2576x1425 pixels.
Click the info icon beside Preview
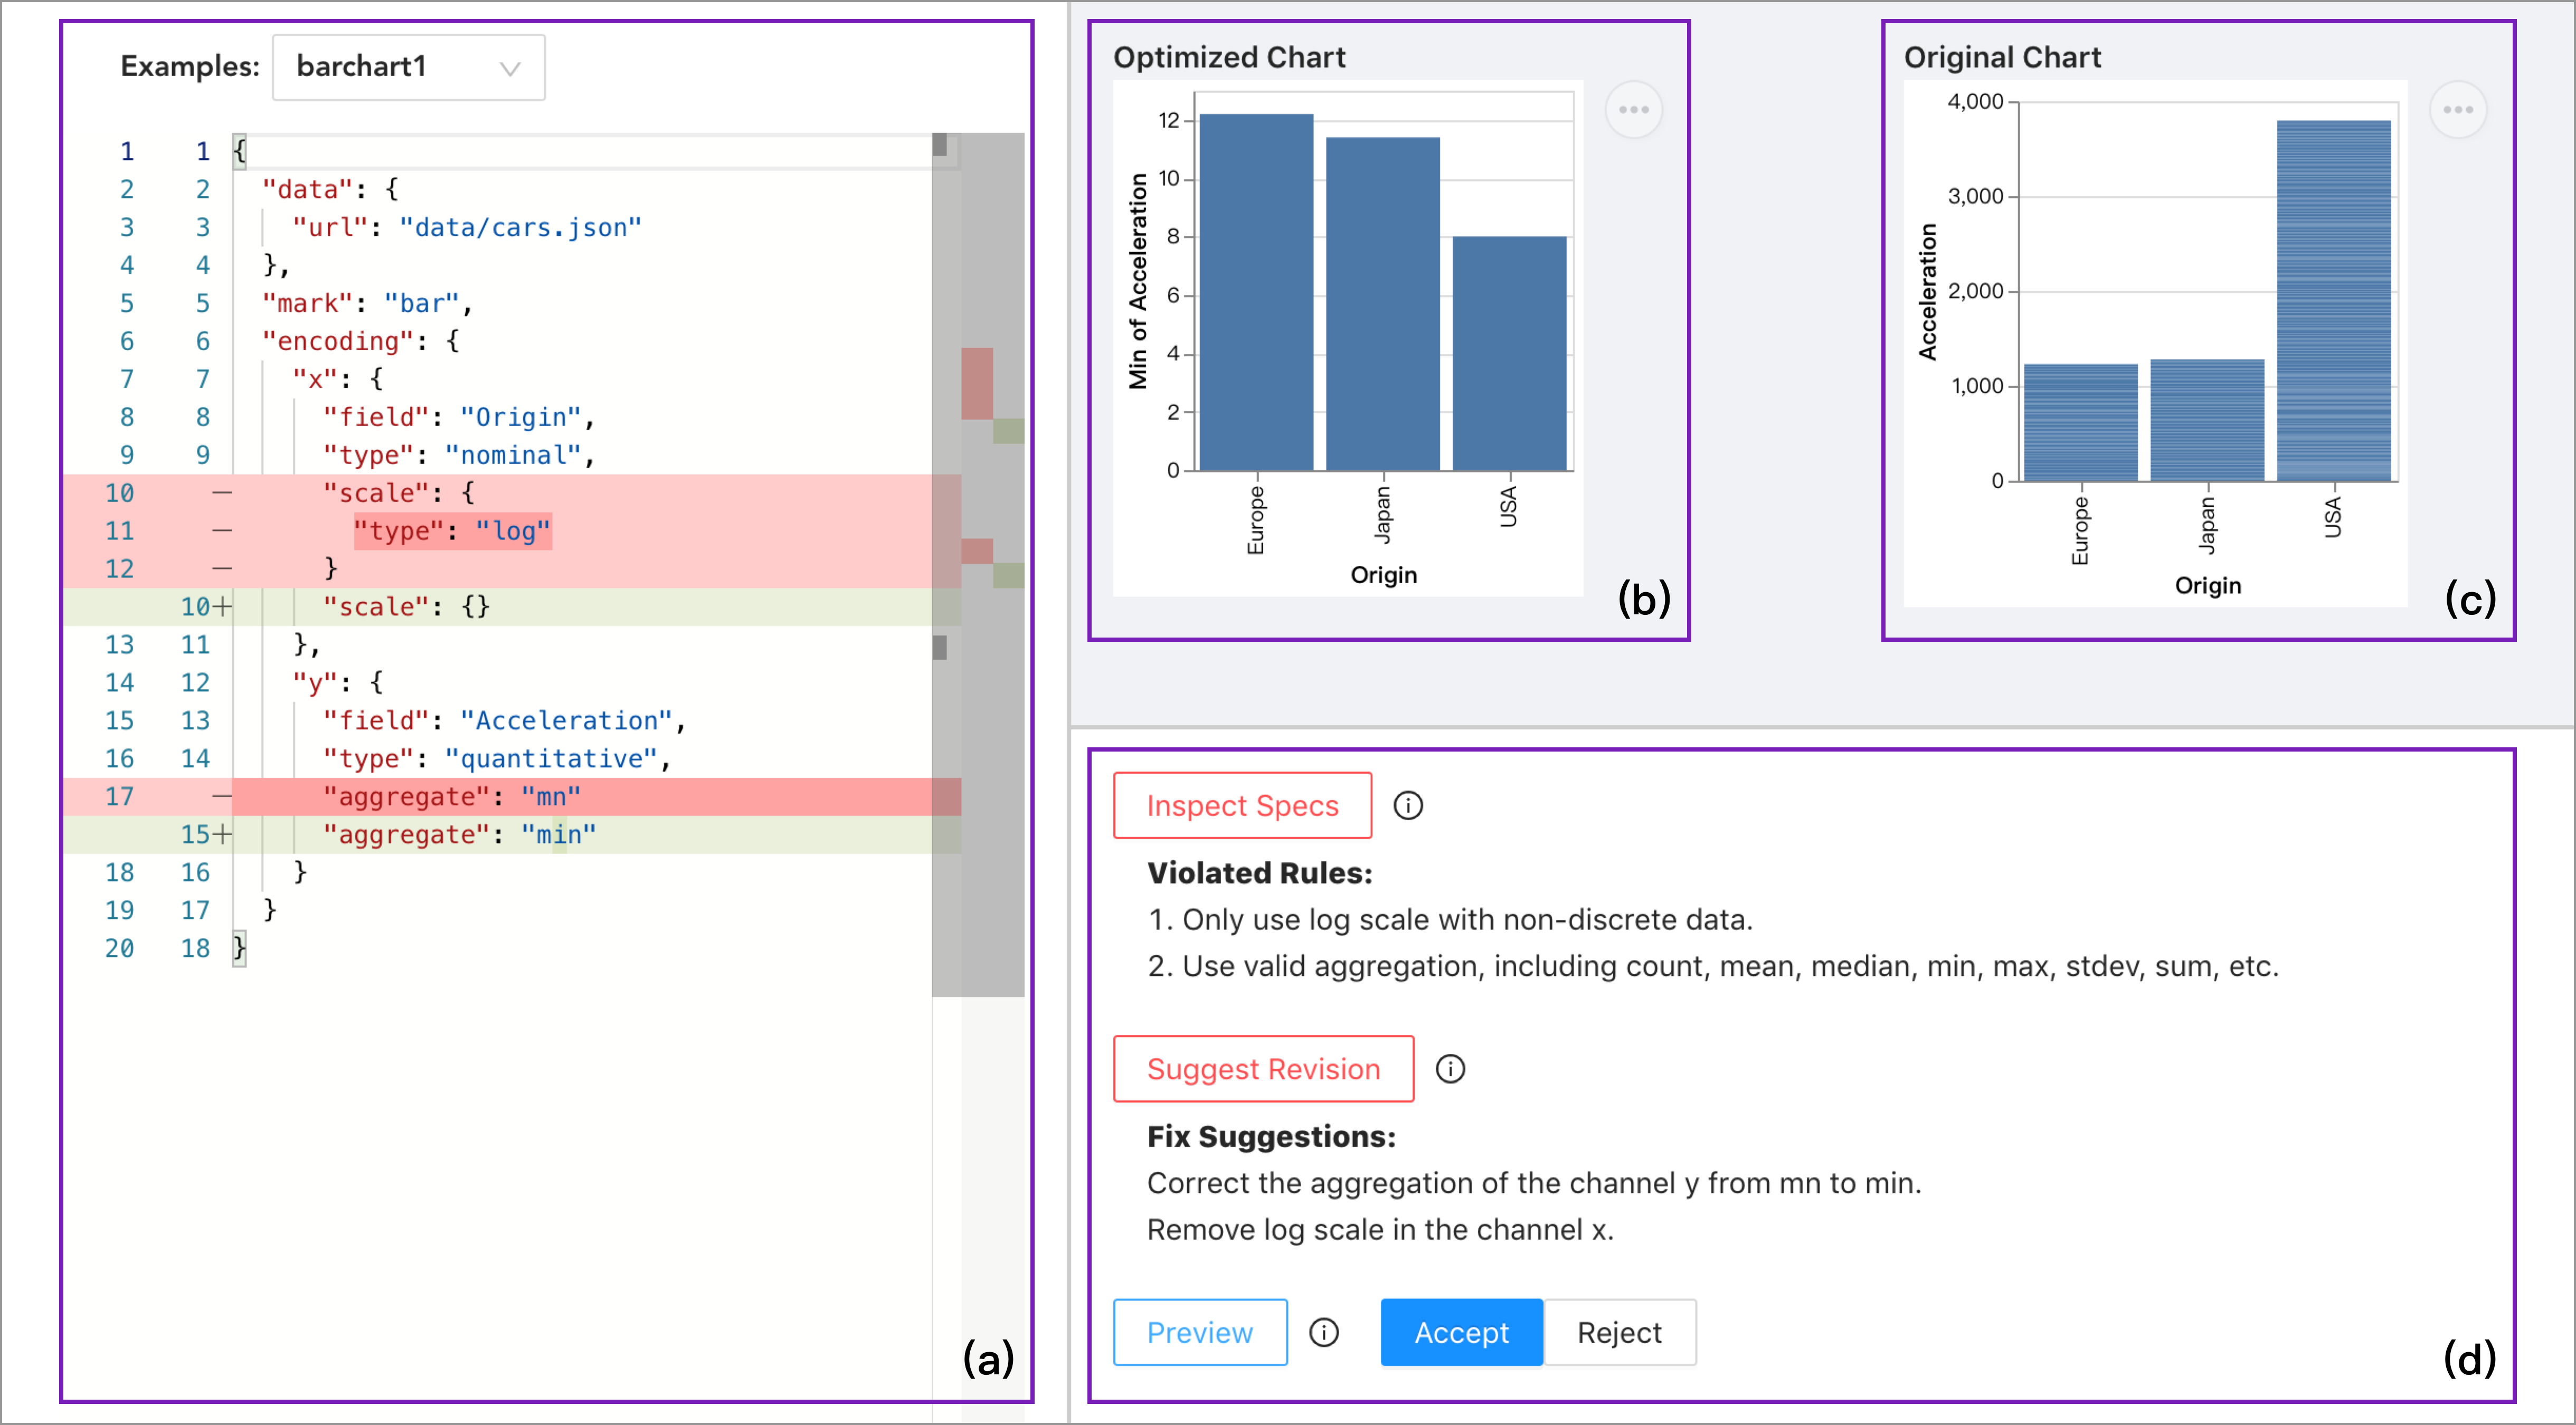pos(1324,1332)
